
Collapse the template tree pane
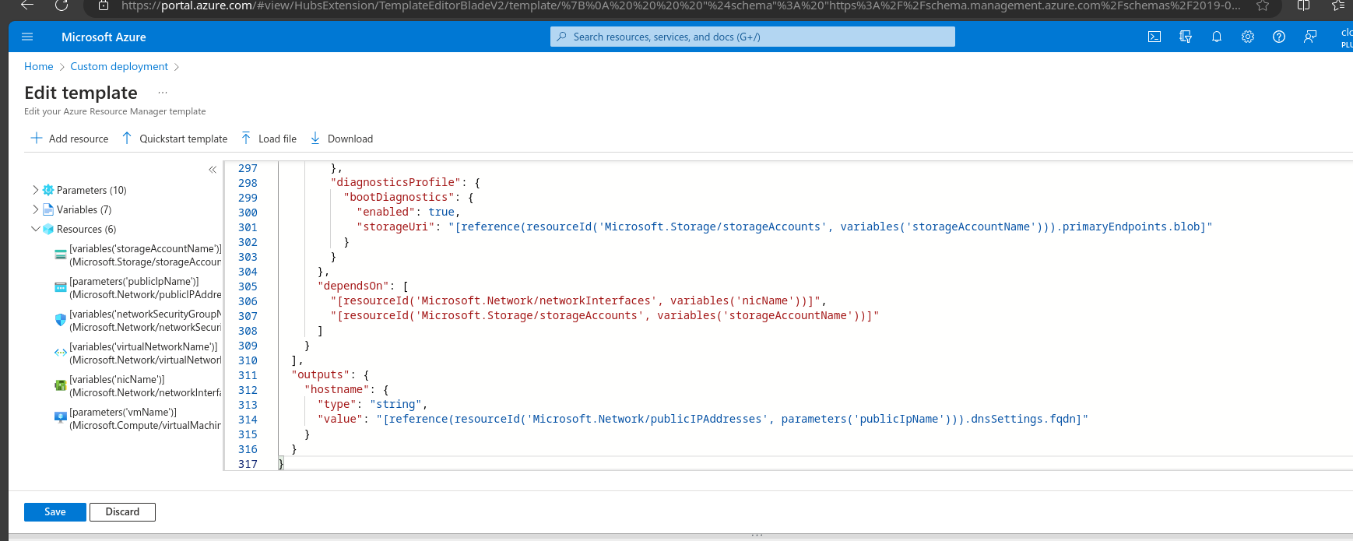click(213, 169)
